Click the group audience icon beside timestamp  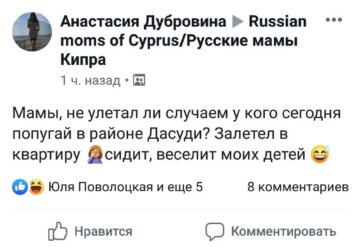(140, 80)
